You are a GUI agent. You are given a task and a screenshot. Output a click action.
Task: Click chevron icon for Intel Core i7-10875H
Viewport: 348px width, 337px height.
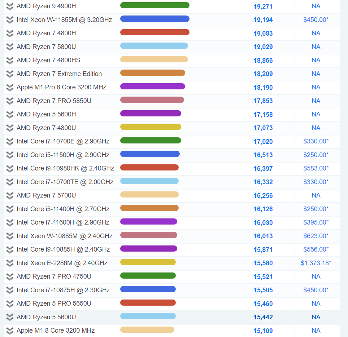[x=9, y=290]
